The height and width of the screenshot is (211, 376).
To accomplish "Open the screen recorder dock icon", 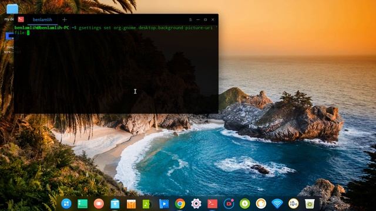I will tap(229, 203).
